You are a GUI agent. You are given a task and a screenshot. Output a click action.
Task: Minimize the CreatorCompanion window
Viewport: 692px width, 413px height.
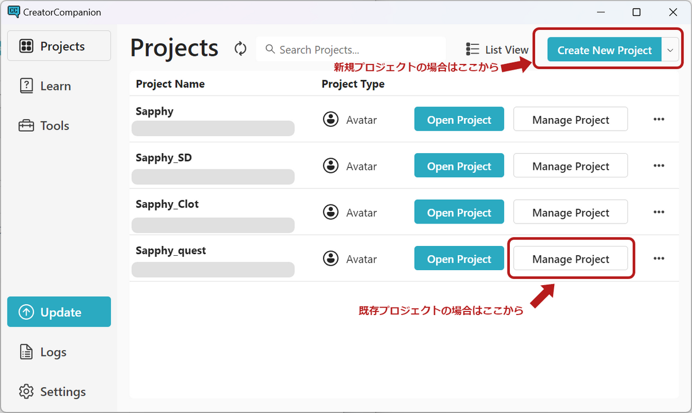601,12
